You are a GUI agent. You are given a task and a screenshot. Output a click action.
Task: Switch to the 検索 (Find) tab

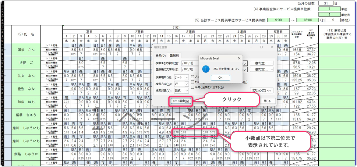click(161, 55)
